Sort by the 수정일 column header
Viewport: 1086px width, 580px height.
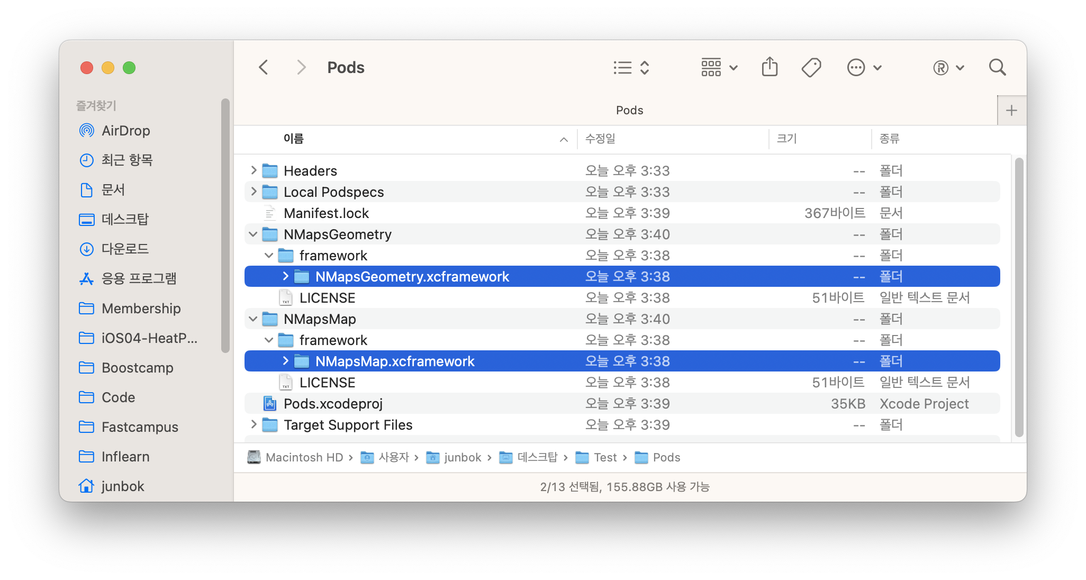tap(600, 139)
